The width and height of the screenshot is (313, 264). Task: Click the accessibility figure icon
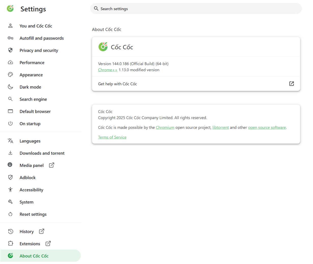[x=10, y=190]
